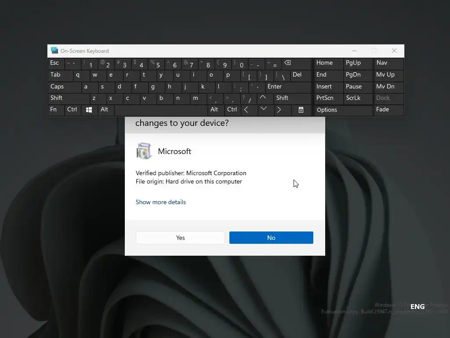Screen dimensions: 450x338
Task: Toggle the right Alt key
Action: click(215, 110)
